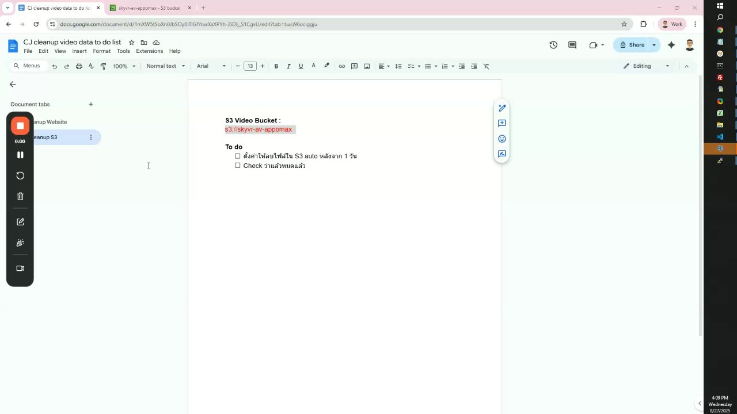Print the document using printer icon
This screenshot has height=414, width=737.
(79, 66)
